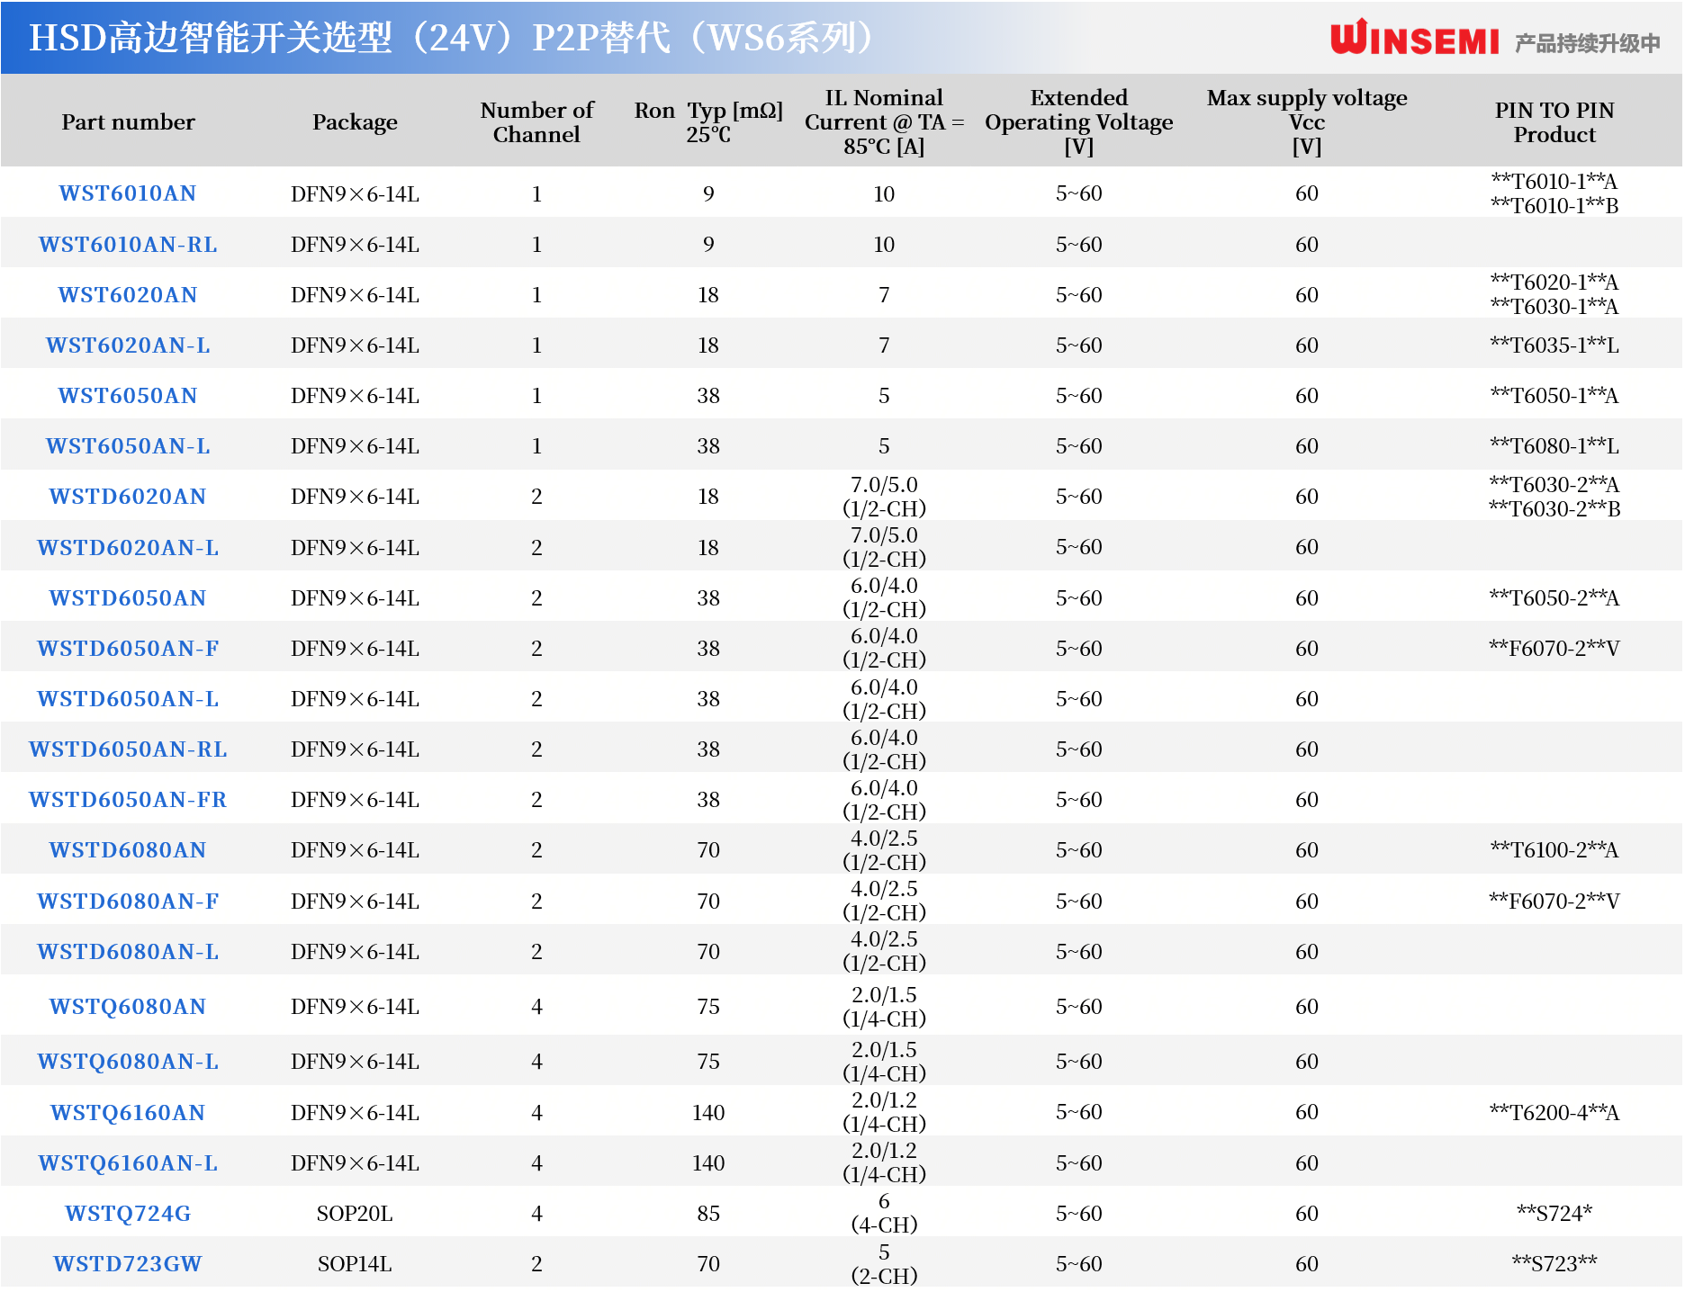This screenshot has width=1685, height=1292.
Task: Click the Package column header
Action: coord(355,122)
